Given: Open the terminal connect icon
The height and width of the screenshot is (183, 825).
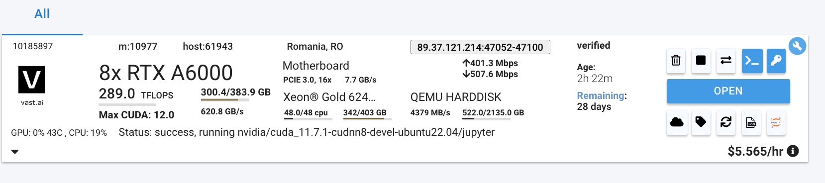Looking at the screenshot, I should (752, 61).
